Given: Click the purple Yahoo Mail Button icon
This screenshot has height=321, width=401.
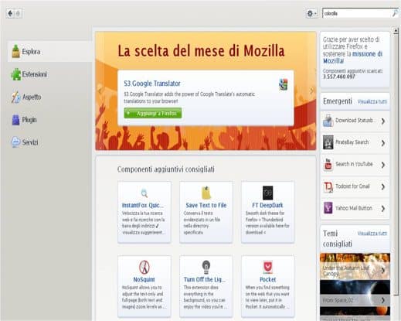Looking at the screenshot, I should [x=328, y=208].
